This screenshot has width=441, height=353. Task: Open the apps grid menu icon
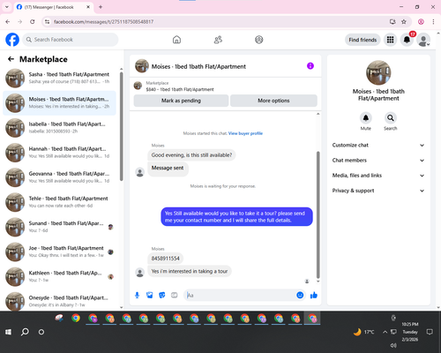pos(390,40)
